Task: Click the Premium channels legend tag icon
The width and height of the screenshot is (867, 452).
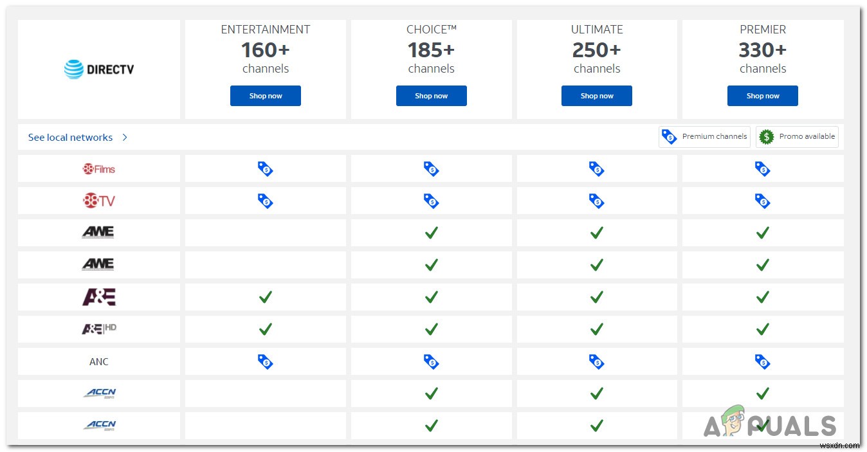Action: click(x=669, y=136)
